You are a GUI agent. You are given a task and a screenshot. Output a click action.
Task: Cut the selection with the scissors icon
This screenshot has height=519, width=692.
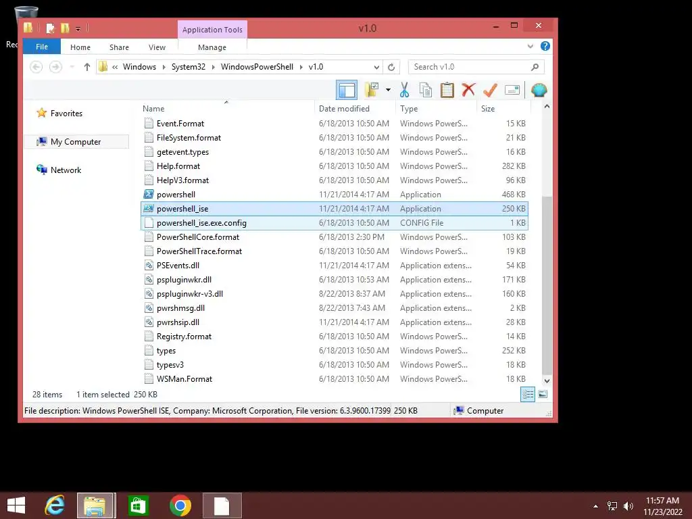pyautogui.click(x=404, y=90)
